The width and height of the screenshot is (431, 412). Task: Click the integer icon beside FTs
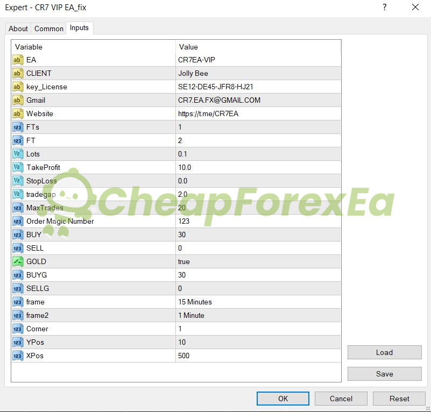(18, 127)
